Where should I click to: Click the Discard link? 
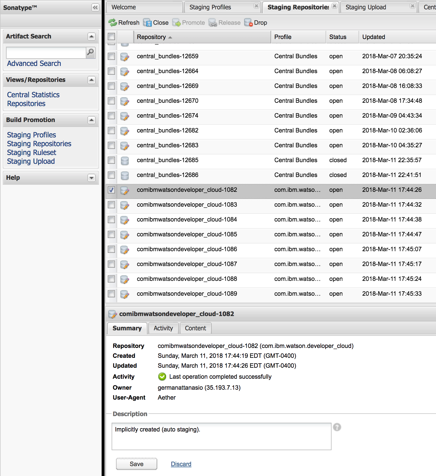tap(181, 464)
